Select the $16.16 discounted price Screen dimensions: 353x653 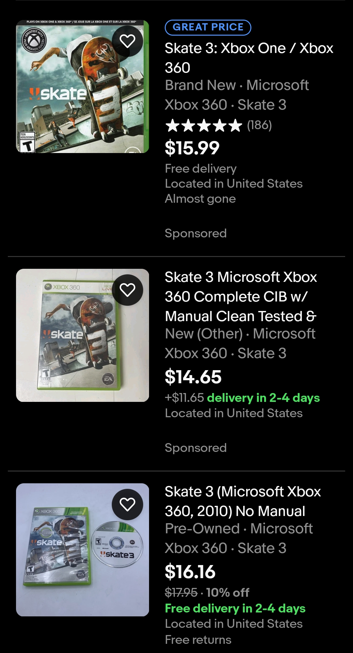click(190, 572)
